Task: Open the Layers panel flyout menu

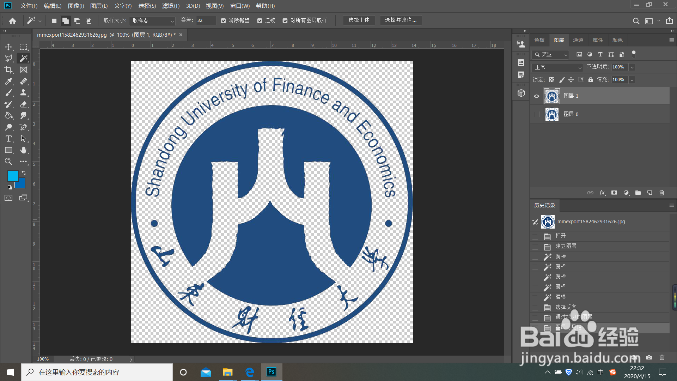Action: click(671, 40)
